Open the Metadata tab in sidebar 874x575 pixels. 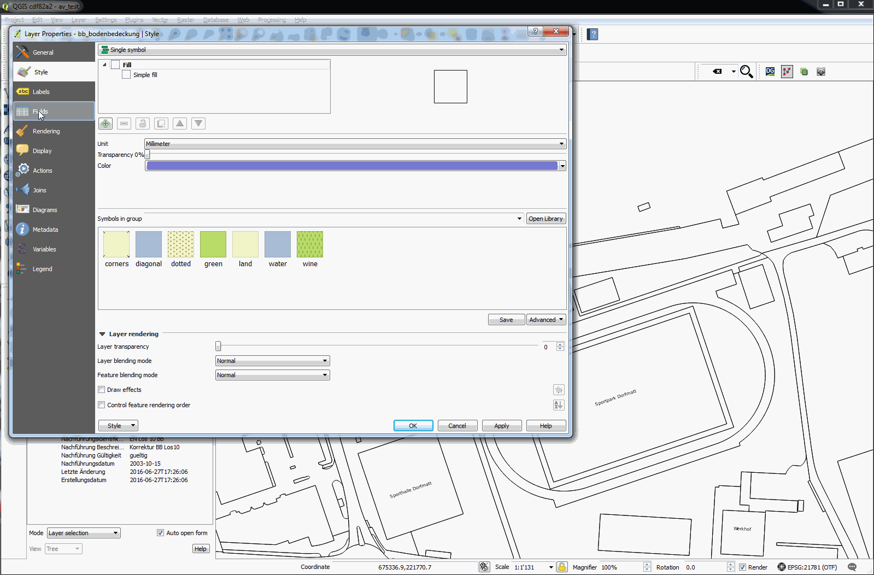click(45, 230)
